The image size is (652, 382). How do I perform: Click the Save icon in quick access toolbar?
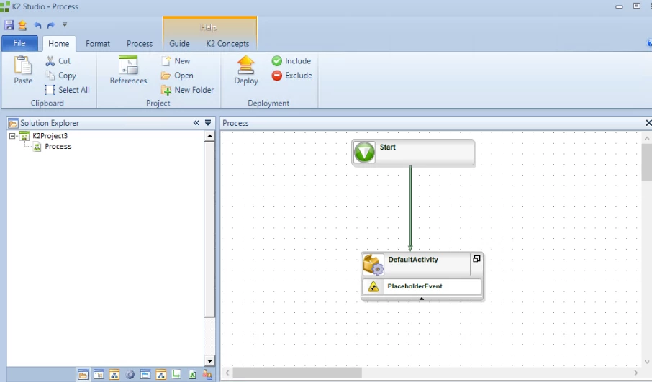pyautogui.click(x=9, y=25)
